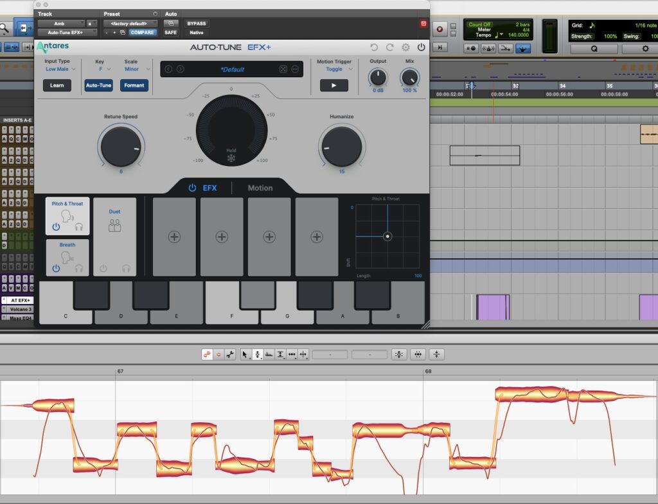Adjust the Mix knob
This screenshot has height=504, width=658.
409,78
